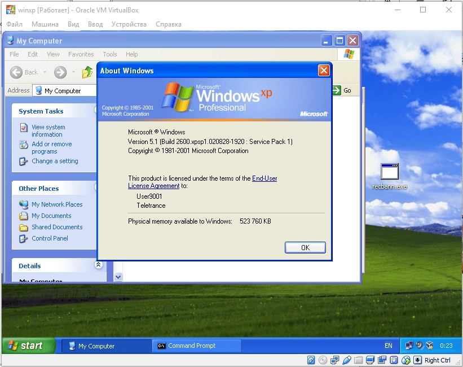The image size is (463, 367).
Task: Collapse the Details panel chevron
Action: point(99,265)
